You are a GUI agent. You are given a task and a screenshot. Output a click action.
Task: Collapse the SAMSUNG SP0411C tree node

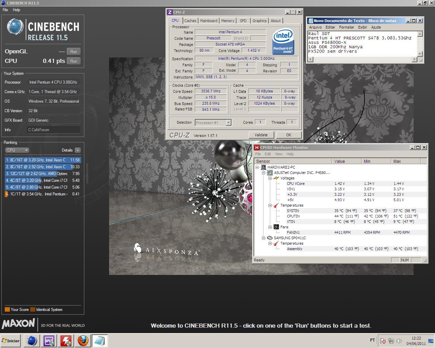tap(264, 238)
